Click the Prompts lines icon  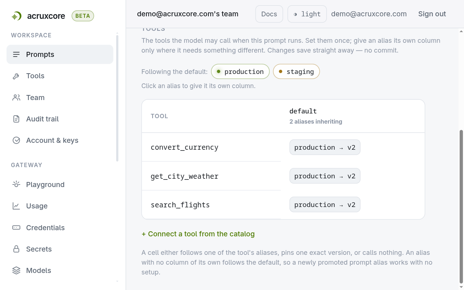click(x=16, y=54)
